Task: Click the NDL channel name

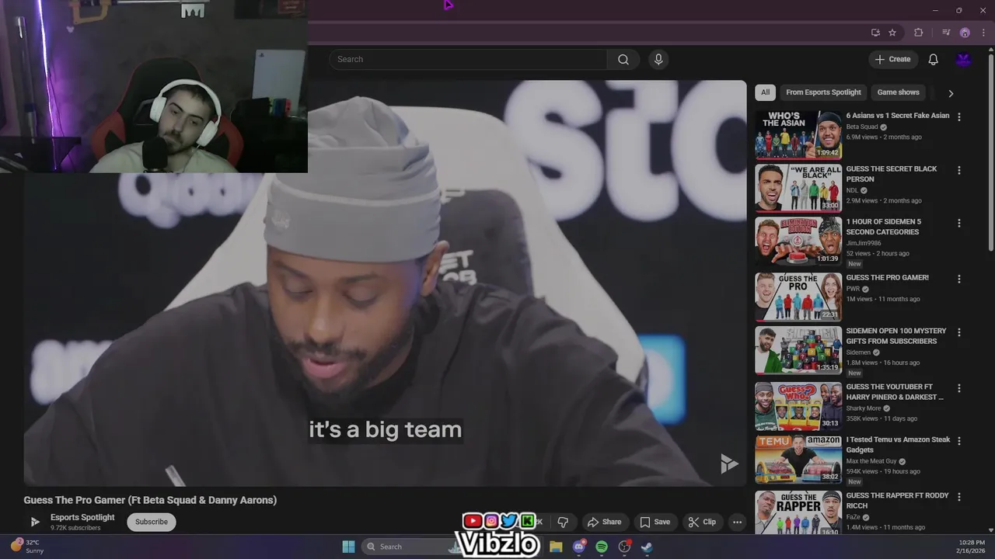Action: pos(852,190)
